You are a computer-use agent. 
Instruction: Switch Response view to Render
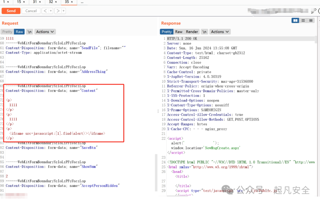point(192,32)
